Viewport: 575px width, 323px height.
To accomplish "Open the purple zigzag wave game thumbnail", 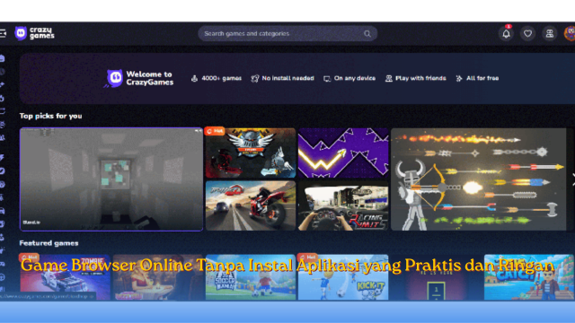I will pos(343,153).
